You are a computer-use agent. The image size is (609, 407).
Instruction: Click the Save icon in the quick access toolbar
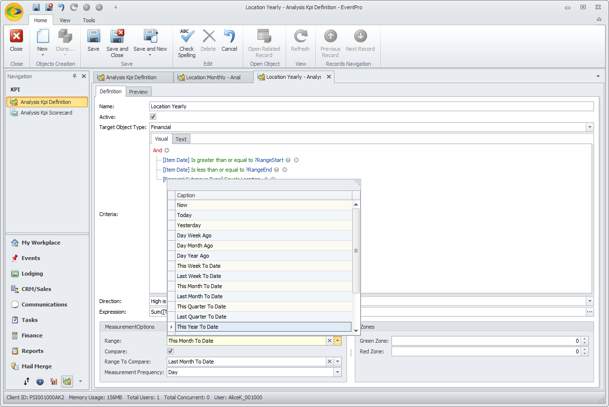[x=37, y=7]
